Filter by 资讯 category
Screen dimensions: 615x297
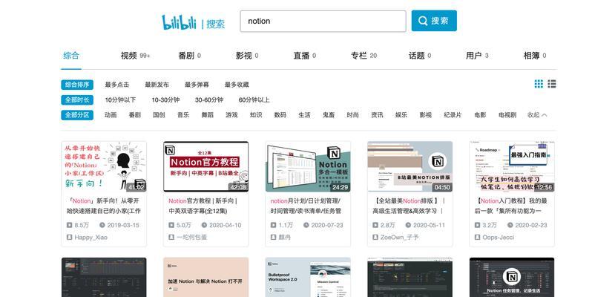tap(377, 115)
